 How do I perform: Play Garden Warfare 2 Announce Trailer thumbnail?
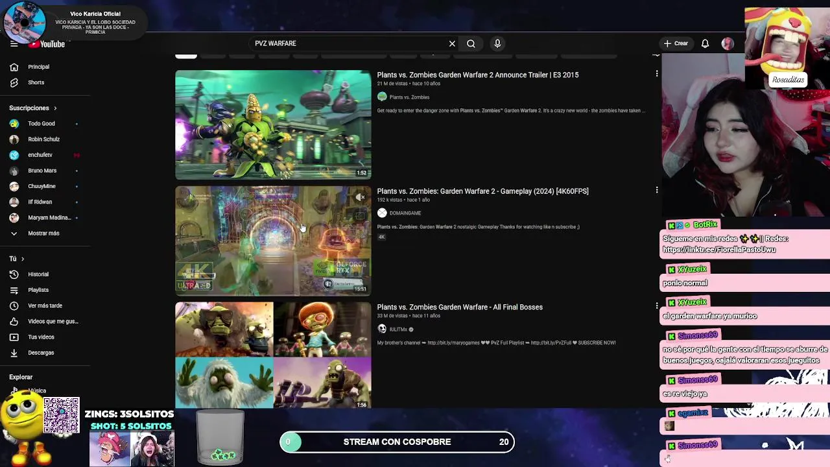pos(273,125)
